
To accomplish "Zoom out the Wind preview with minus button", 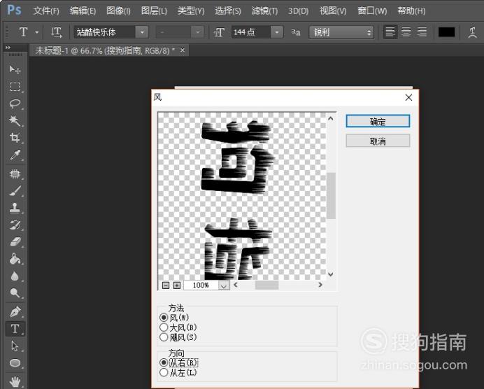I will [166, 285].
